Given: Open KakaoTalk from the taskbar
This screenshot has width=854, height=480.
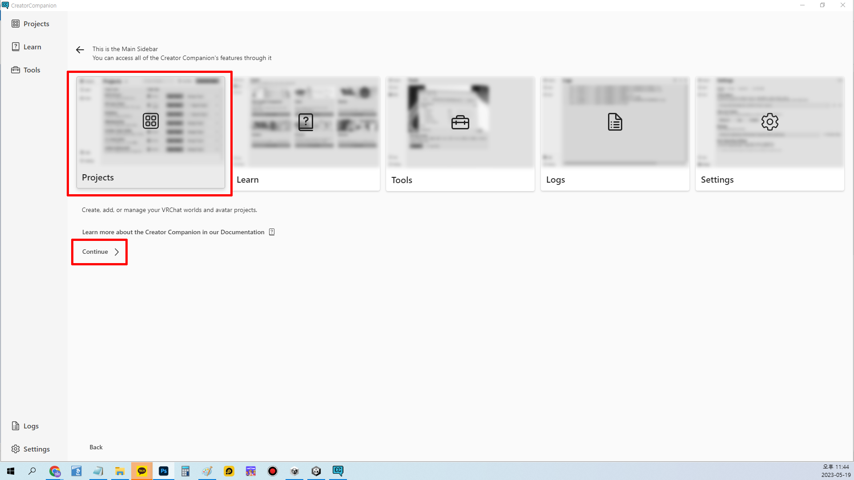Looking at the screenshot, I should click(x=142, y=471).
